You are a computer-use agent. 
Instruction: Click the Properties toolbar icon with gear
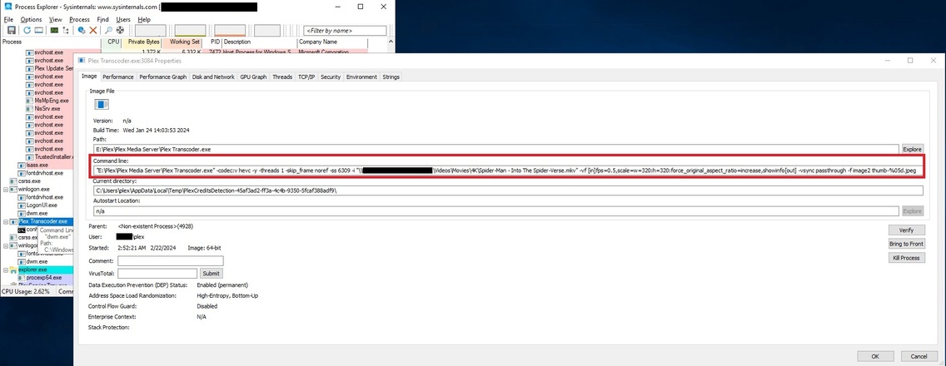pos(82,30)
